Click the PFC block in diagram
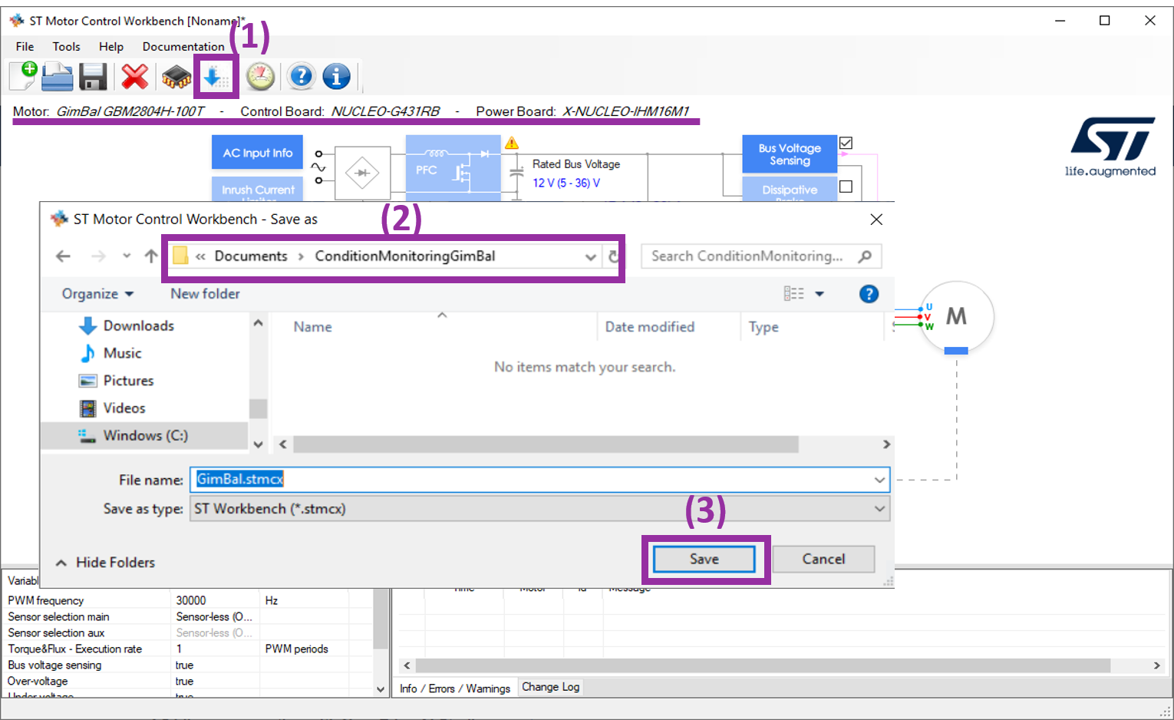This screenshot has height=720, width=1174. 453,167
